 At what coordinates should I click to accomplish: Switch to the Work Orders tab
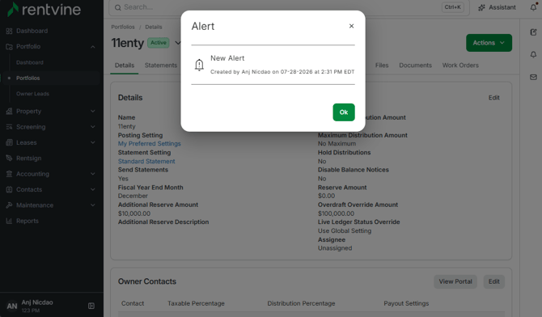tap(460, 66)
